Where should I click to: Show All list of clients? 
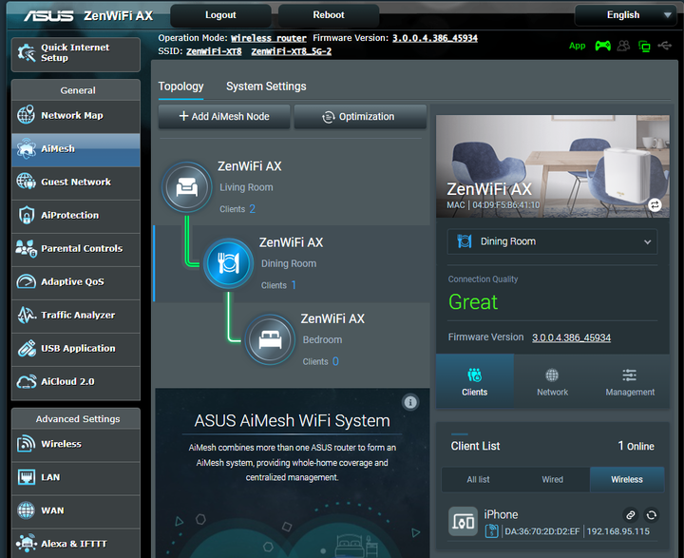coord(478,479)
